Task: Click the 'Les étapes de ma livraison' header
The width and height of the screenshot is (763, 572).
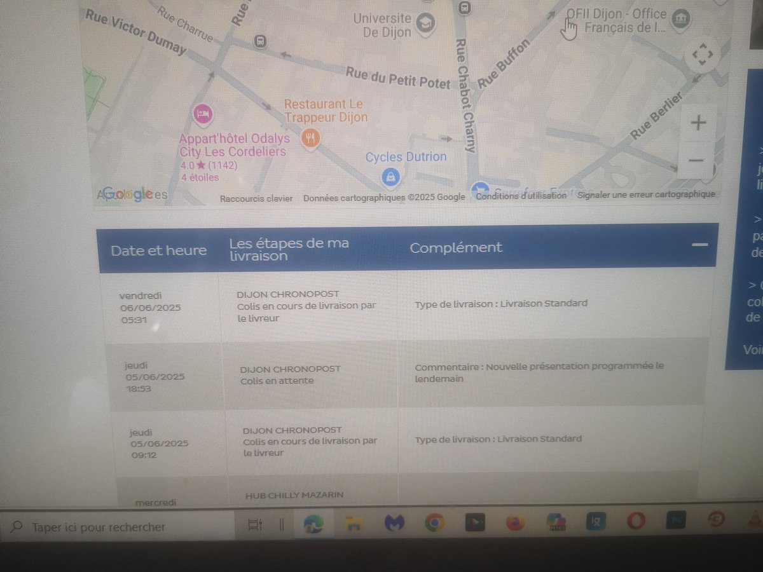Action: click(x=289, y=250)
